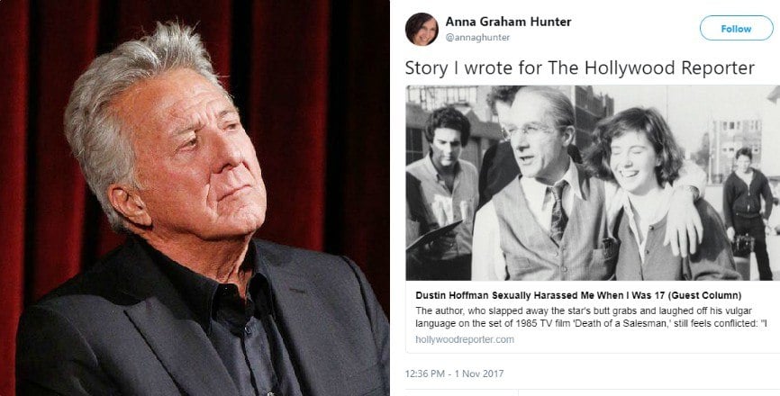Open the Dustin Hoffman guest column headline

pyautogui.click(x=578, y=295)
